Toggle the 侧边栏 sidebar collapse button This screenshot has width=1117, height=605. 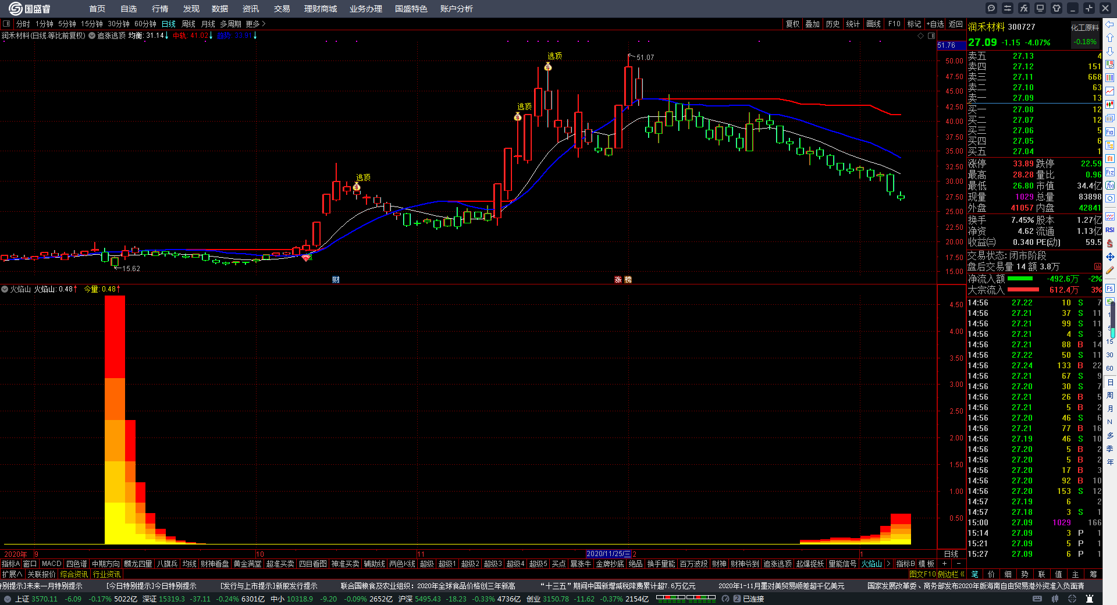point(952,574)
